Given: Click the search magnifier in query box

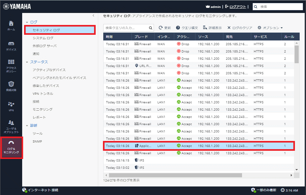Looking at the screenshot, I should 151,28.
